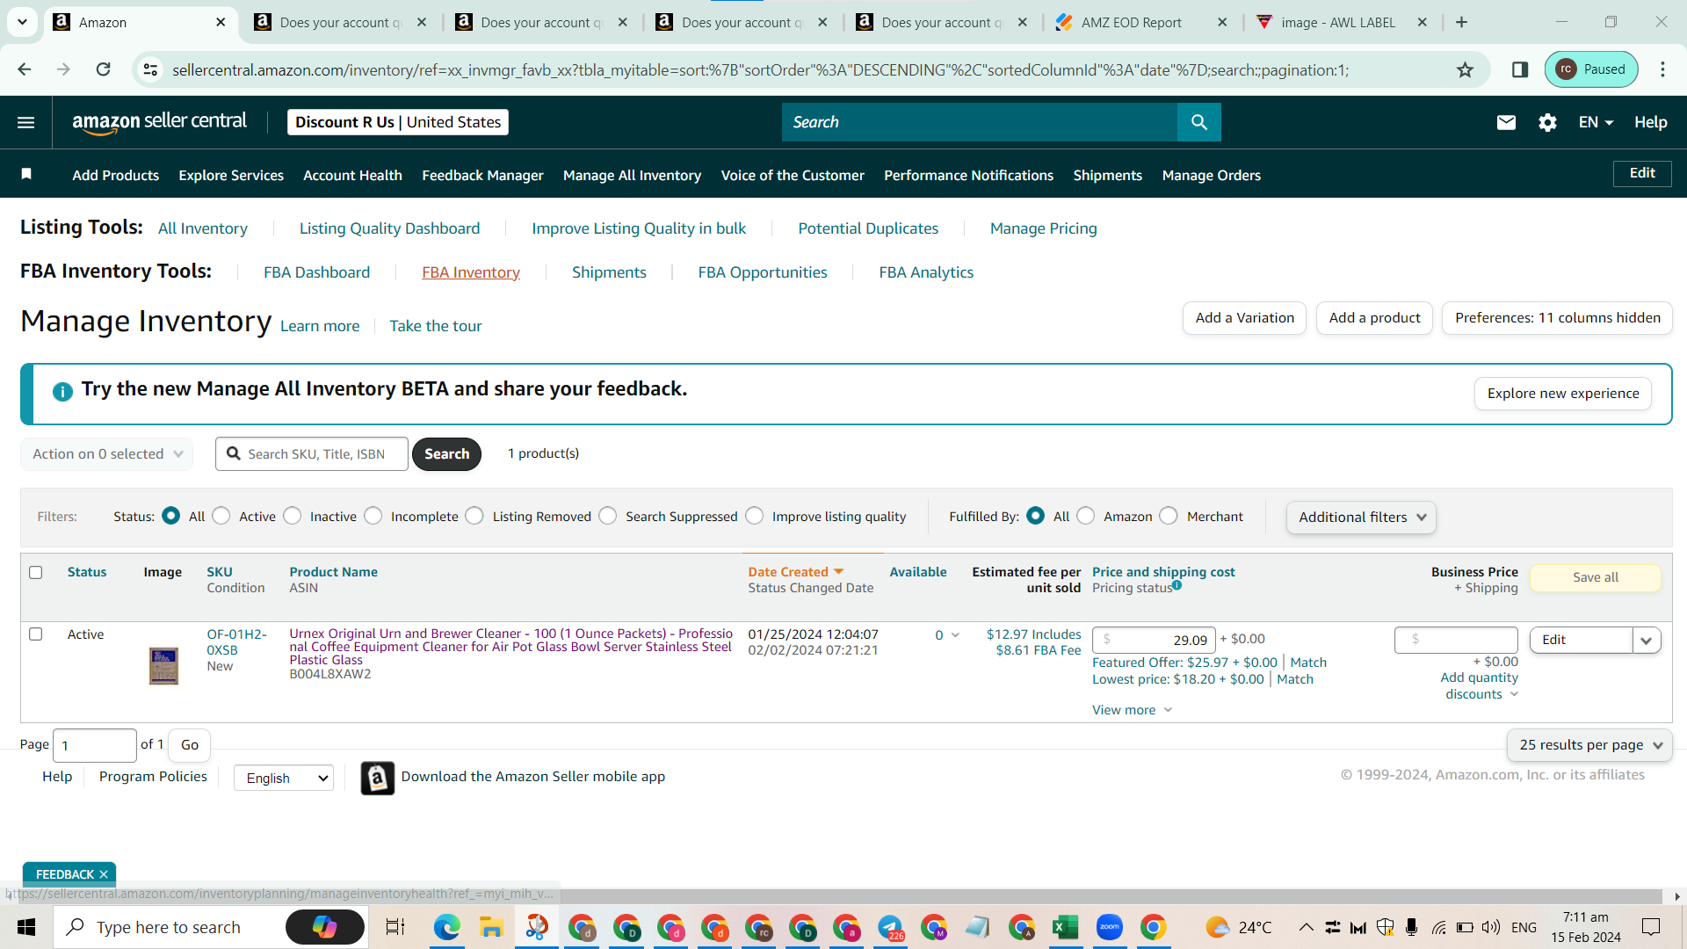Open Microsoft Edge from taskbar

coord(446,927)
